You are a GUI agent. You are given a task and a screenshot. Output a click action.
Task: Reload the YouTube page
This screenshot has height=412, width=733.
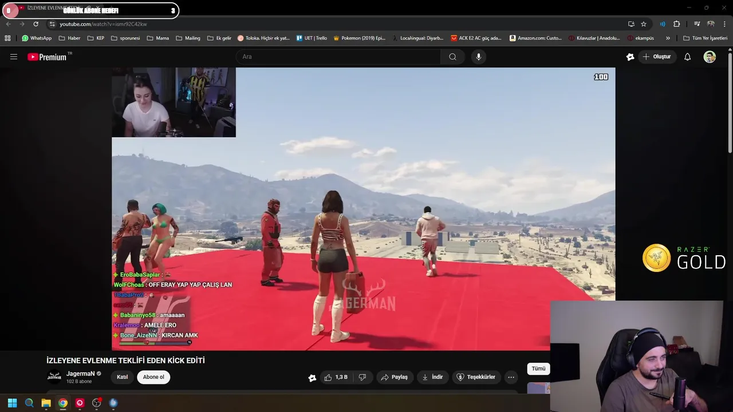36,24
